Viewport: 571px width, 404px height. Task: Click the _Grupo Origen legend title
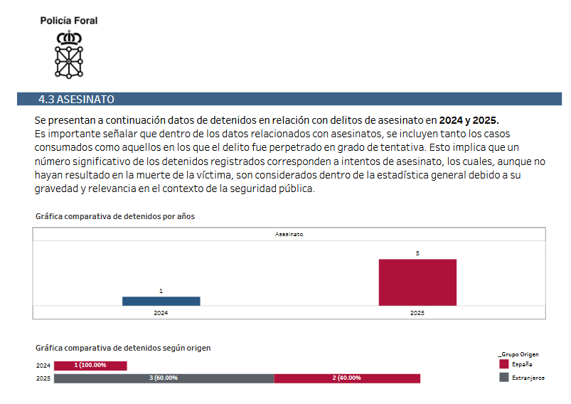pos(518,354)
